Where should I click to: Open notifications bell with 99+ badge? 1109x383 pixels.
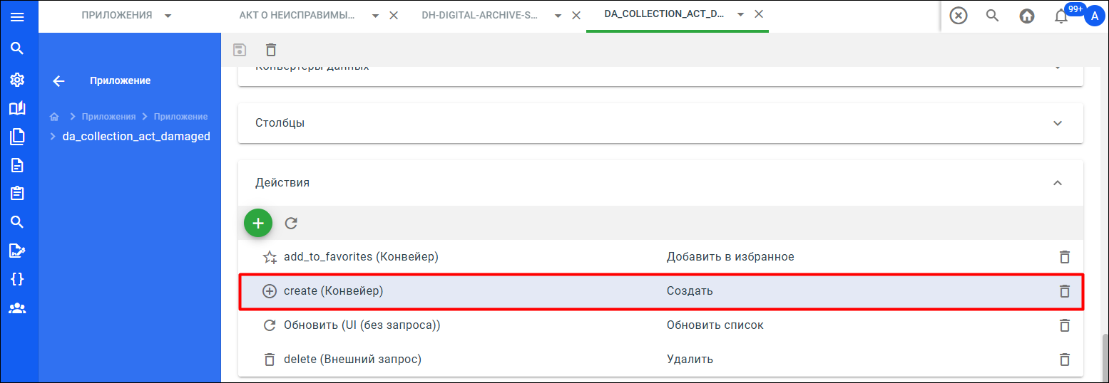pos(1061,16)
